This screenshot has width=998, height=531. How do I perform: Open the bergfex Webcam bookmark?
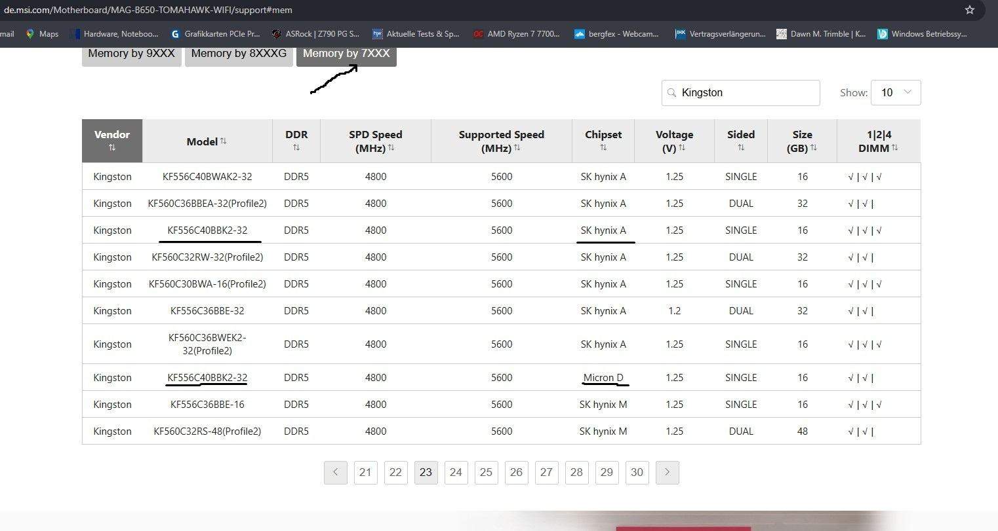point(617,34)
